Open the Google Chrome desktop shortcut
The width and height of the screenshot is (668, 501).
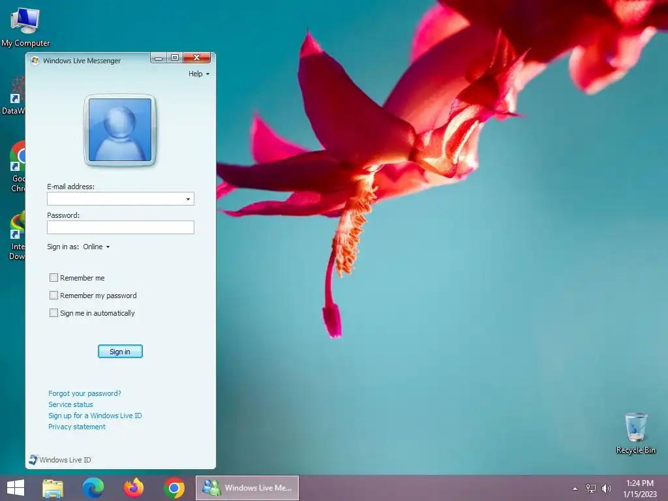click(17, 166)
